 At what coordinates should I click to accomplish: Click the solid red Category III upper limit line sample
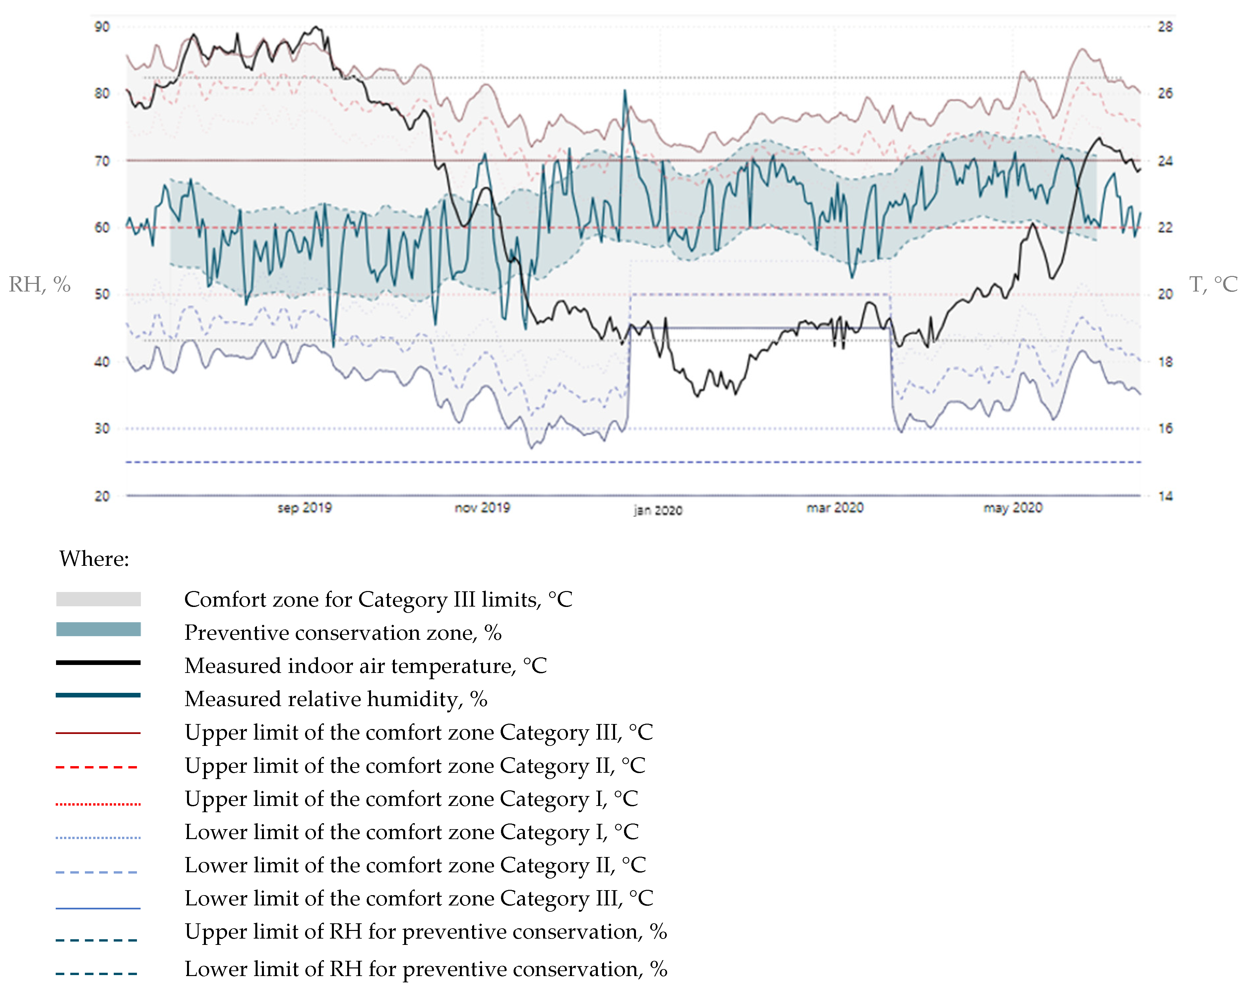tap(98, 733)
